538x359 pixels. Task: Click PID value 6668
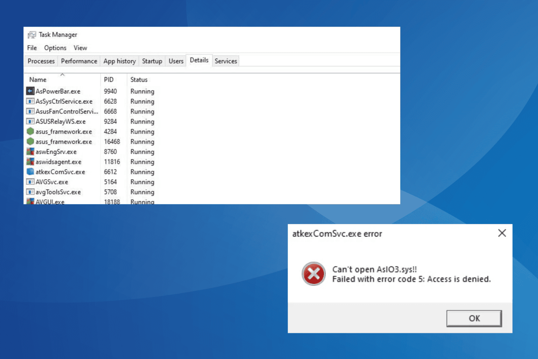tap(110, 111)
